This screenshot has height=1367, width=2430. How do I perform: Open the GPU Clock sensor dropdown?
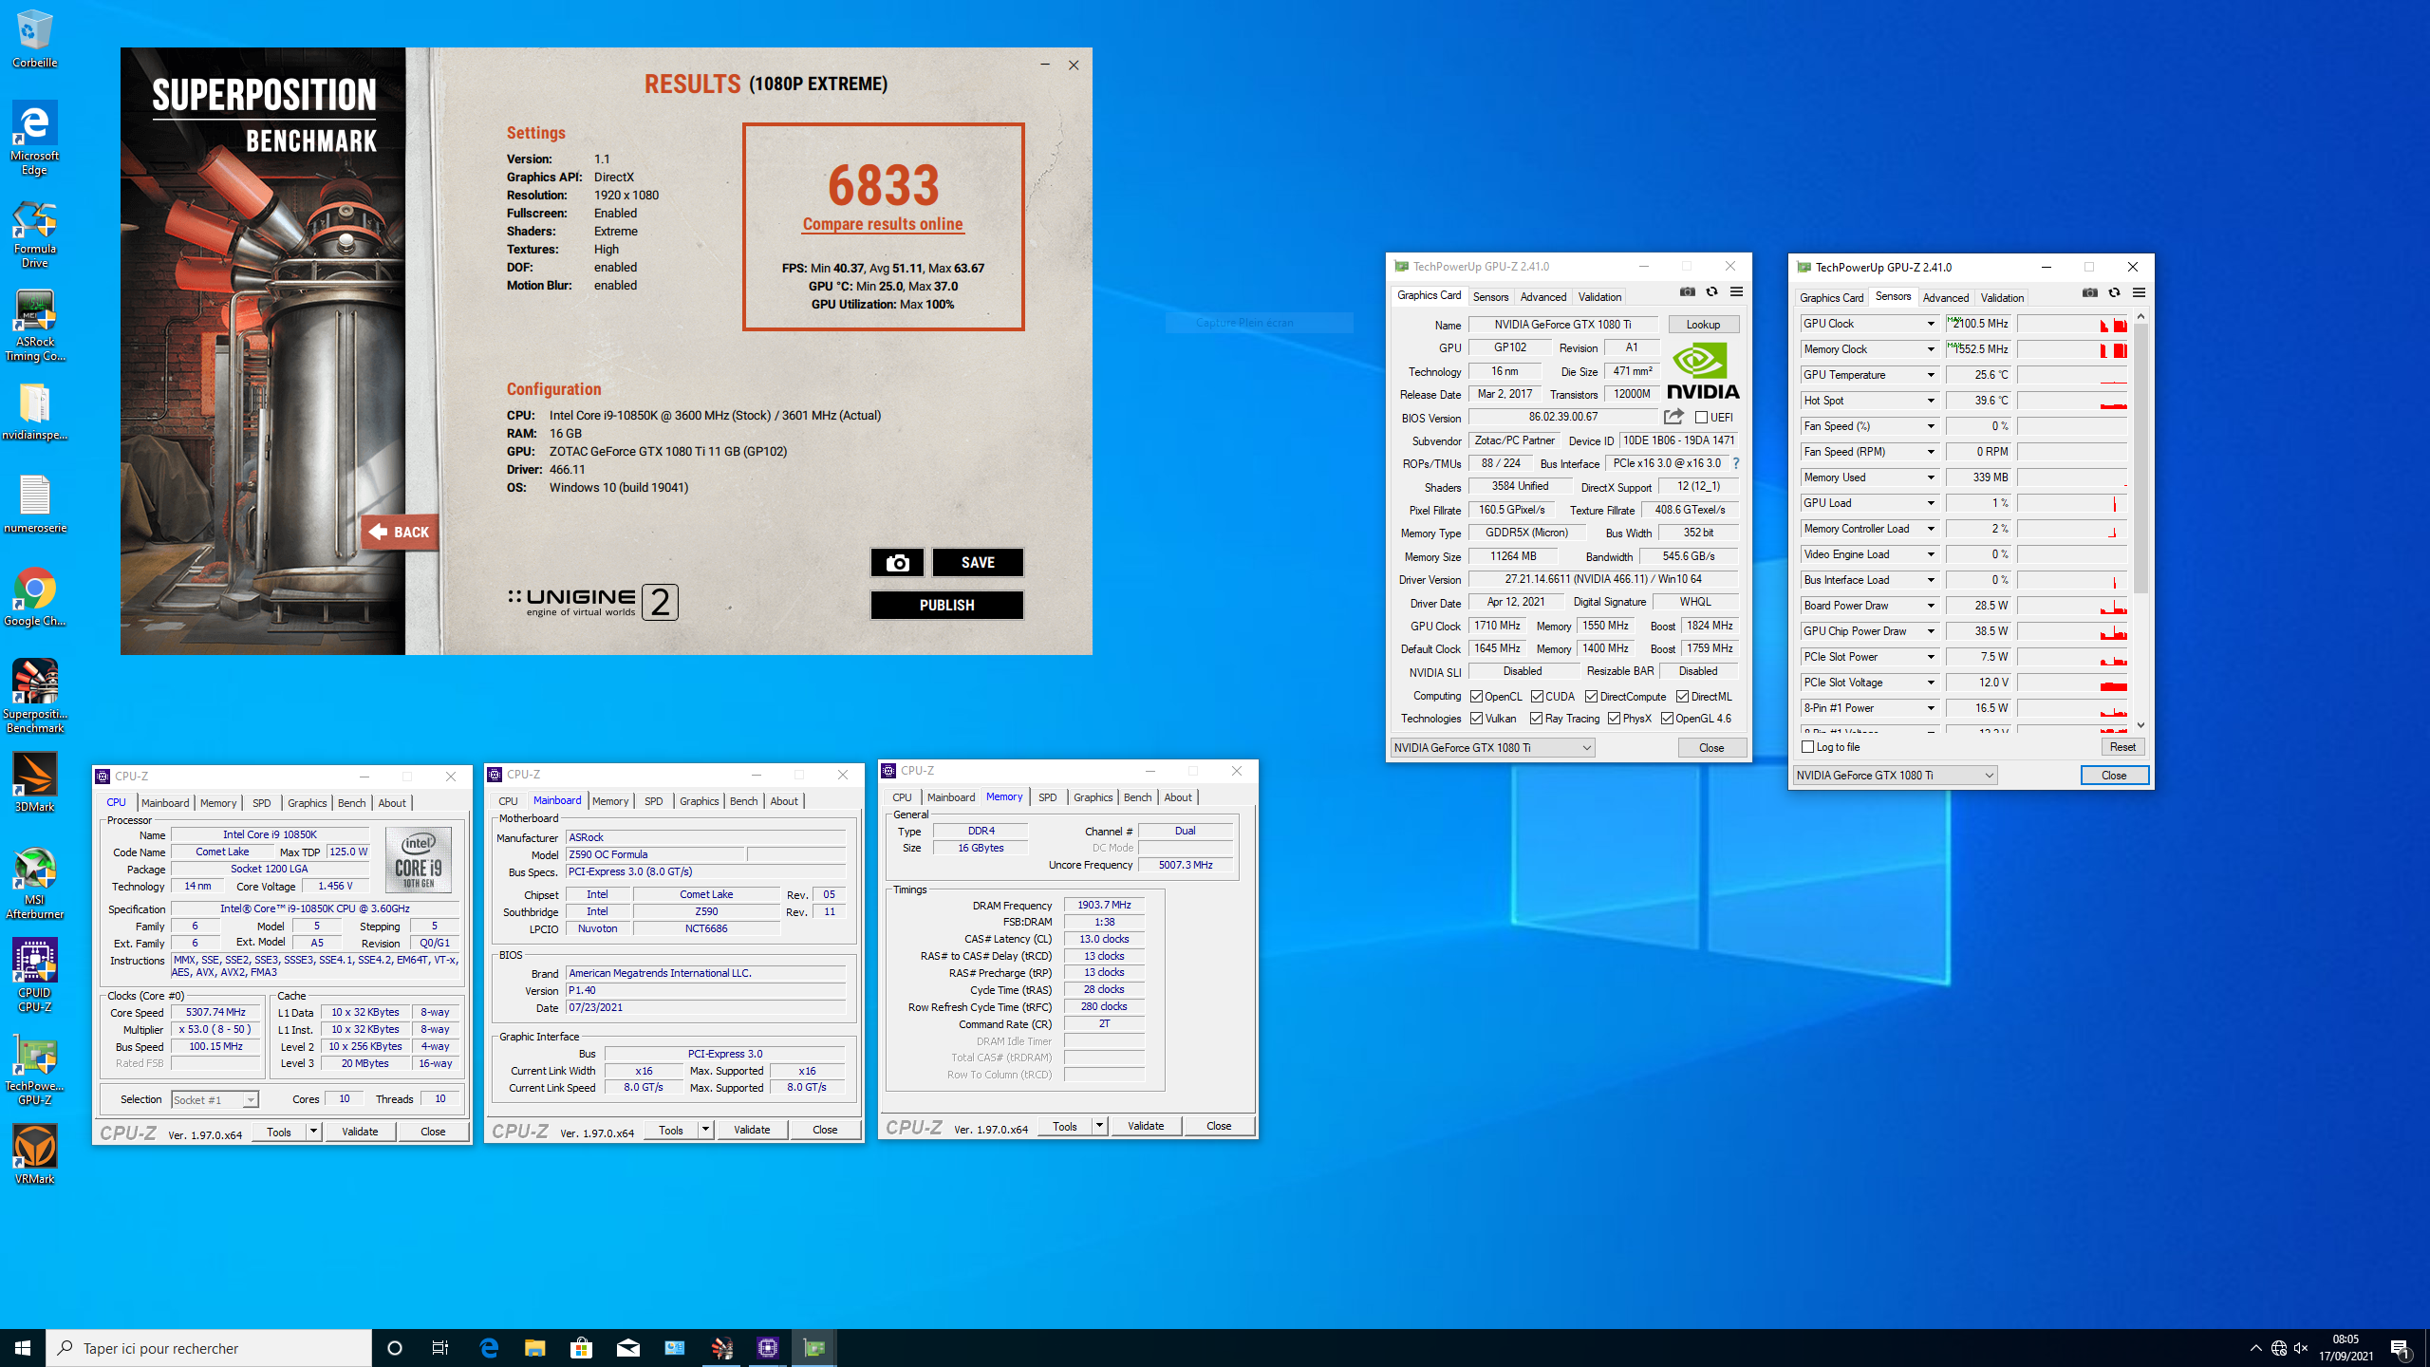[x=1930, y=324]
